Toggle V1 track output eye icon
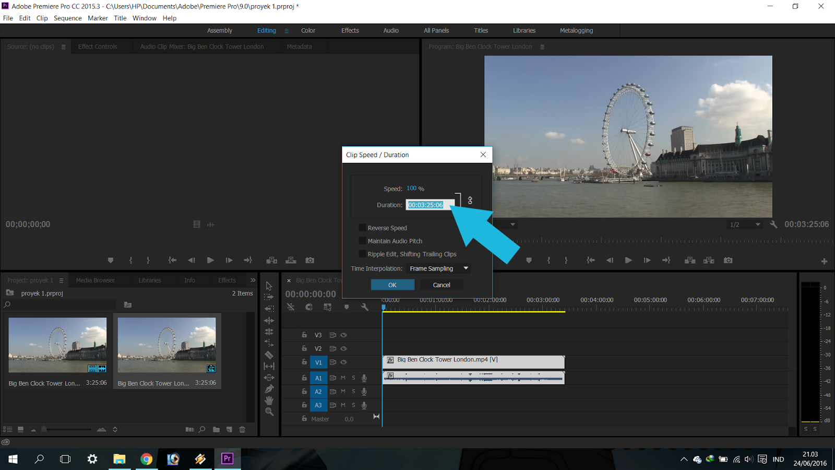The image size is (835, 470). click(x=343, y=362)
